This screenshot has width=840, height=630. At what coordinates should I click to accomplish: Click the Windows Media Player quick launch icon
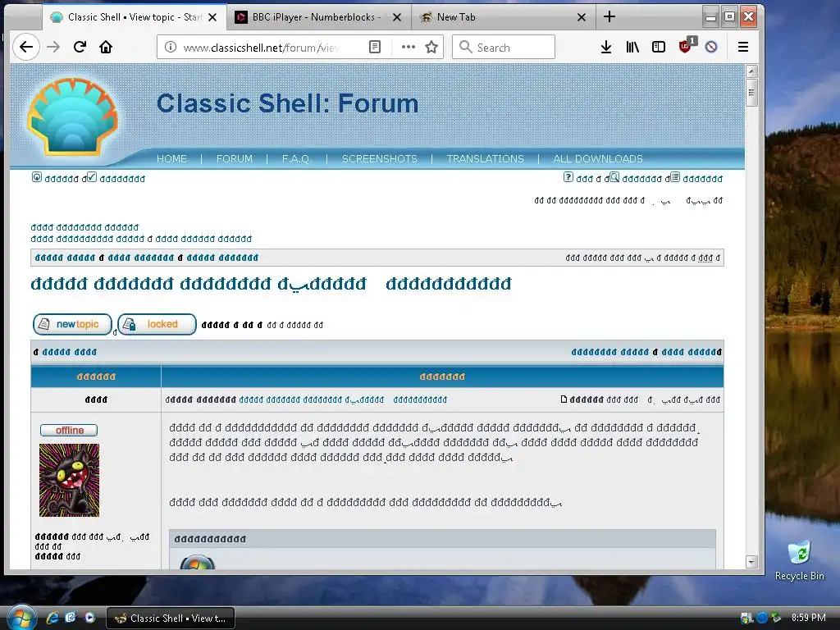coord(90,618)
